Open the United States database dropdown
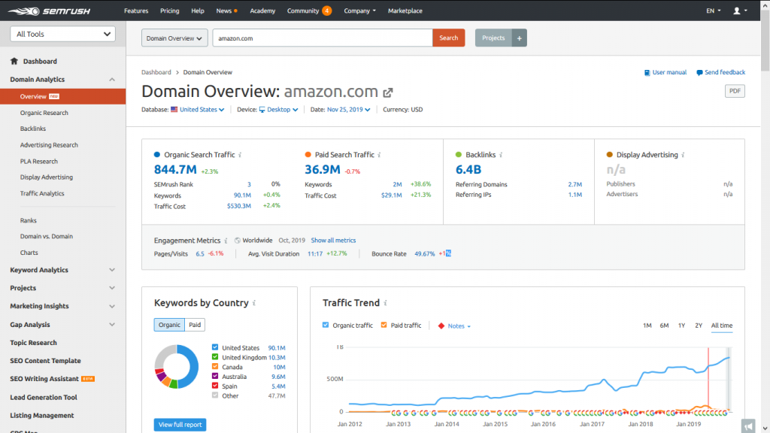This screenshot has height=433, width=770. click(x=202, y=110)
